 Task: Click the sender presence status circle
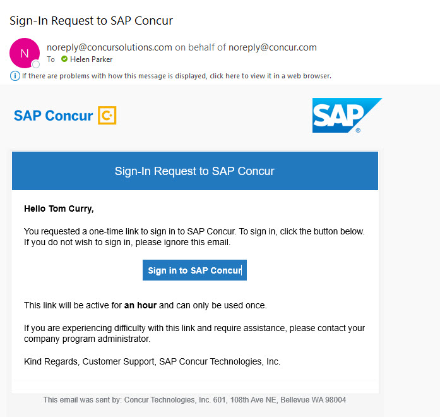click(36, 64)
